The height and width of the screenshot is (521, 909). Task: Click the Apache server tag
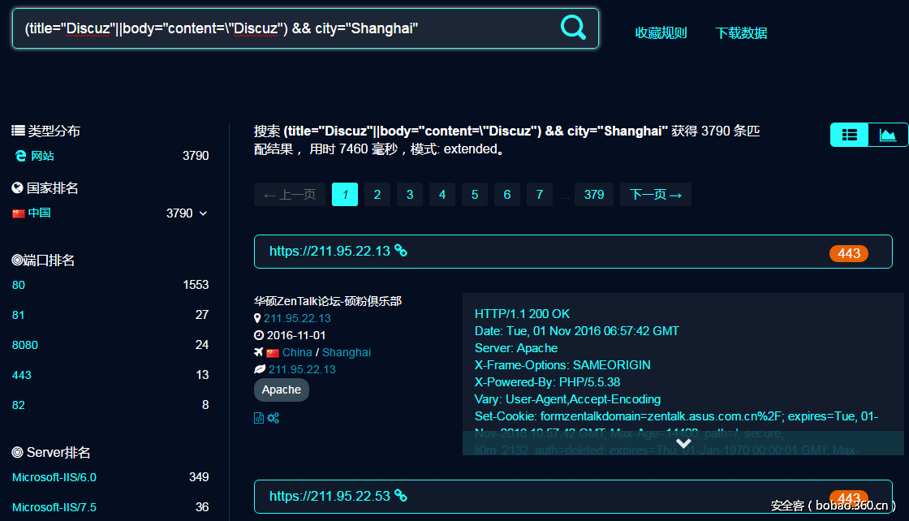(x=282, y=390)
